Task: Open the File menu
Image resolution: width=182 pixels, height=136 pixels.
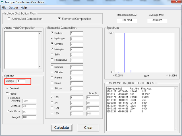Action: click(x=4, y=8)
